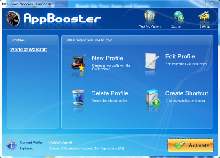The width and height of the screenshot is (220, 158).
Task: Click 'Edit the profile if you experience' text
Action: pyautogui.click(x=186, y=64)
